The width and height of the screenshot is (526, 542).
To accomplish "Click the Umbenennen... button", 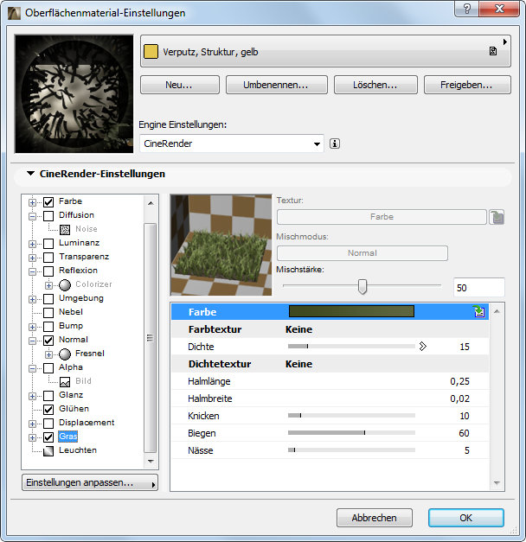I will tap(277, 85).
